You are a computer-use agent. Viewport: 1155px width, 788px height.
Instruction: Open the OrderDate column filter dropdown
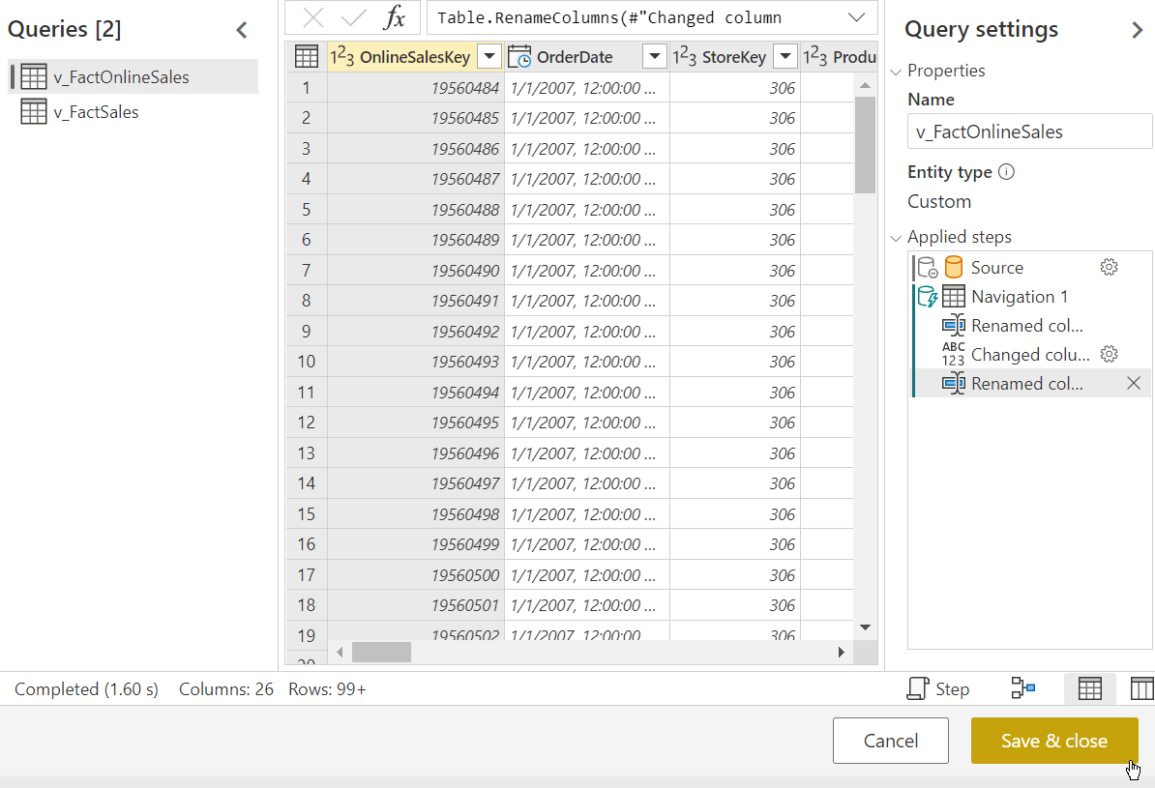pos(654,57)
